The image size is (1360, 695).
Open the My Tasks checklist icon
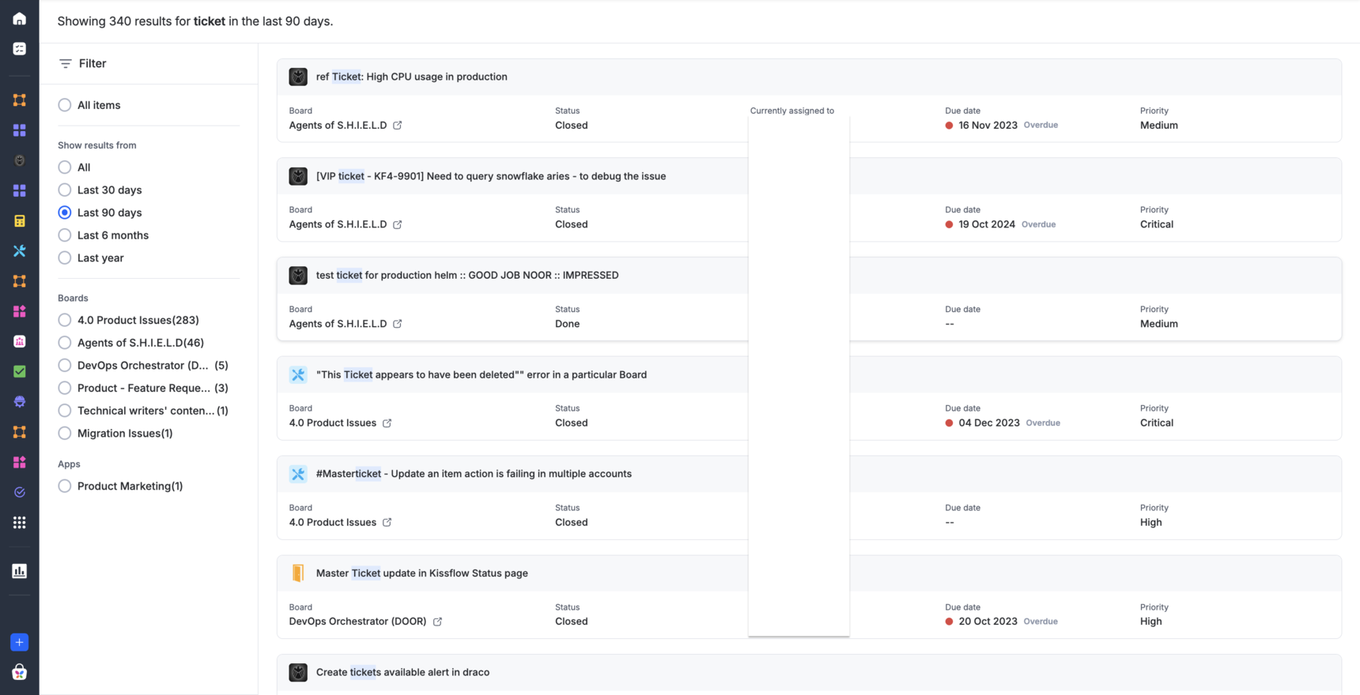[x=20, y=49]
